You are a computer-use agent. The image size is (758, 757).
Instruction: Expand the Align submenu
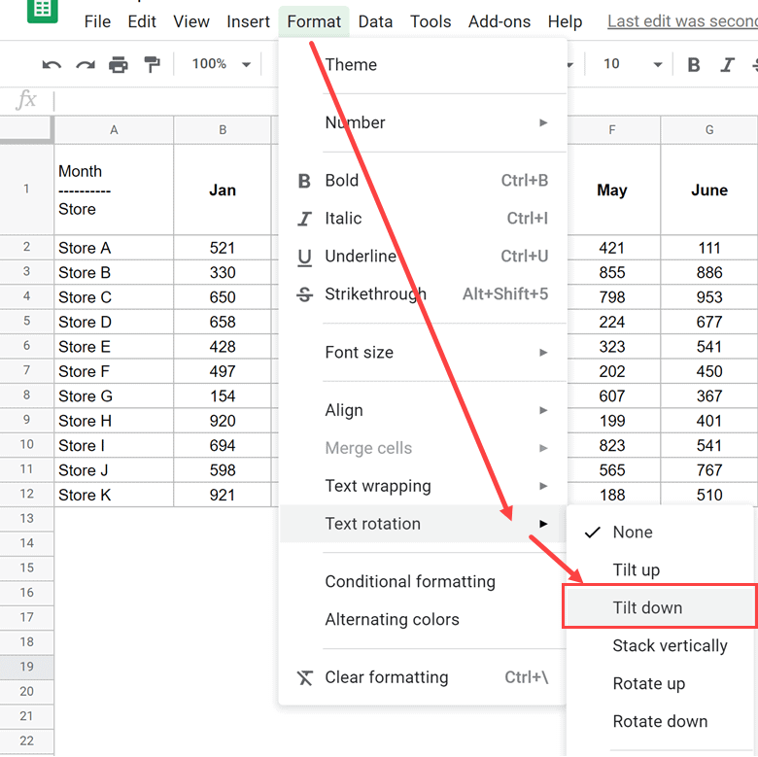point(423,410)
